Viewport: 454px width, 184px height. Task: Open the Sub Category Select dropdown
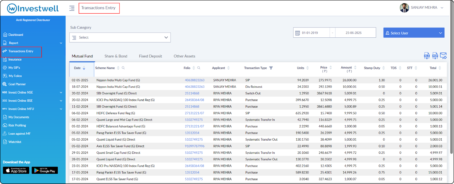pos(120,37)
